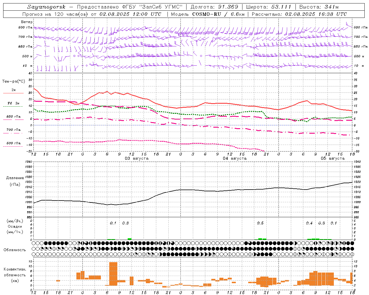Click the 'Осадки' precipitation label

click(15, 226)
